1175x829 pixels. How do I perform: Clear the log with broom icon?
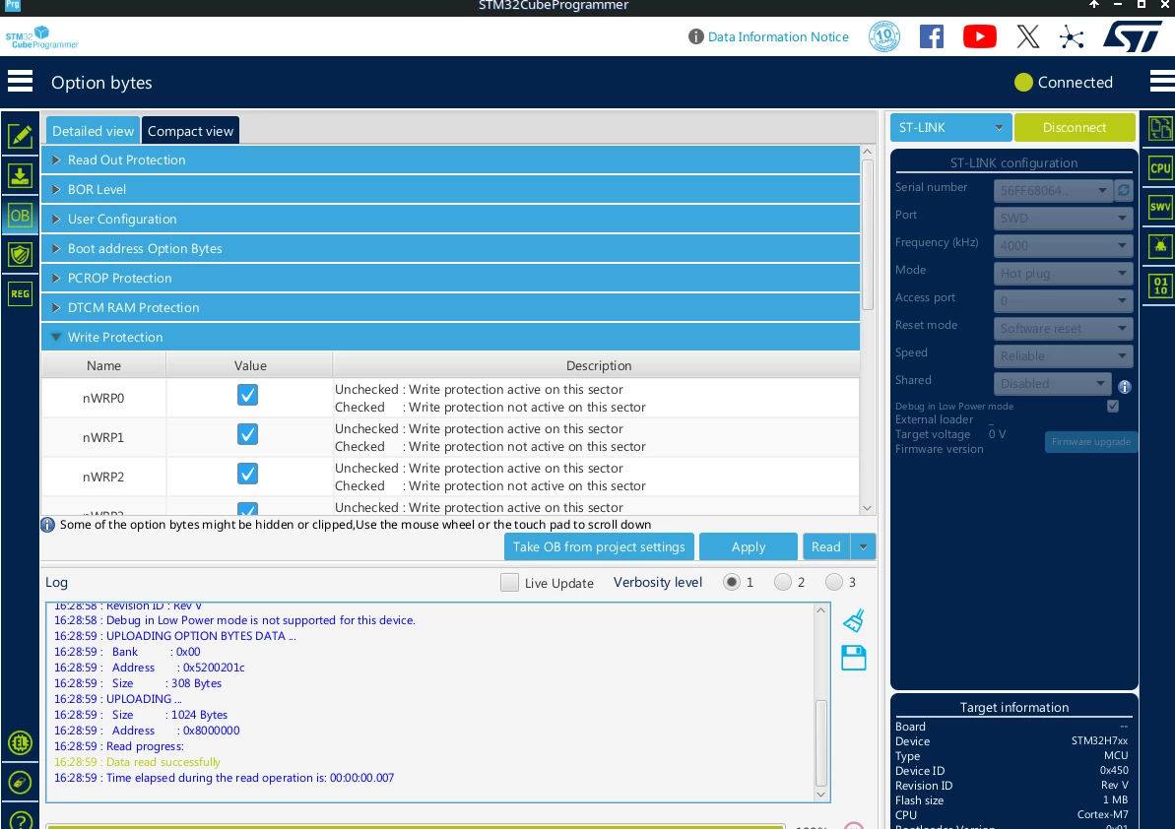click(854, 620)
